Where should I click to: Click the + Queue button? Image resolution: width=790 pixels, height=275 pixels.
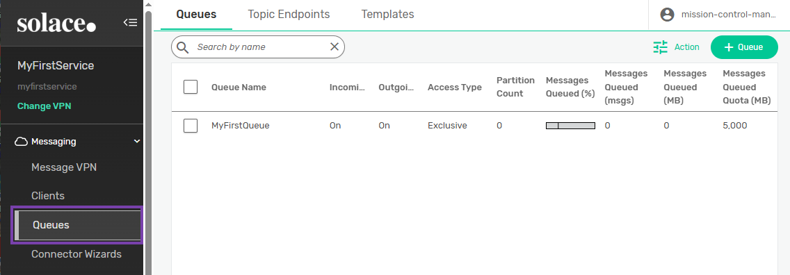744,47
